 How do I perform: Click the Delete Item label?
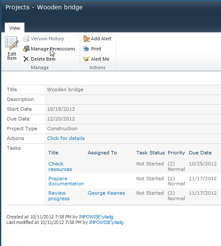click(43, 59)
